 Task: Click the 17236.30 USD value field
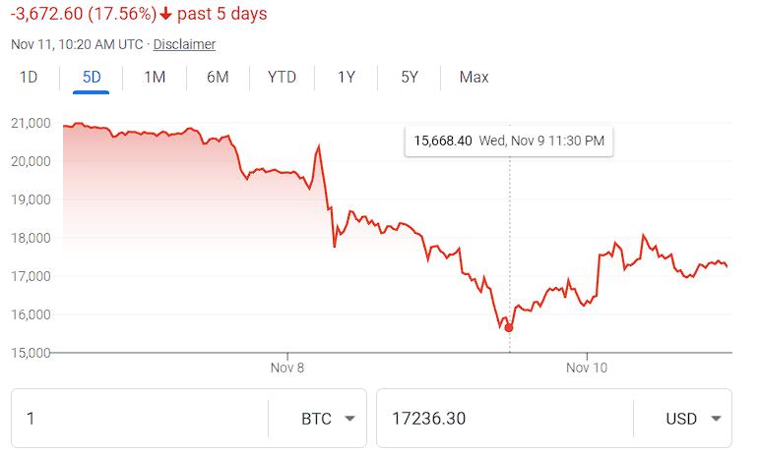tap(502, 419)
